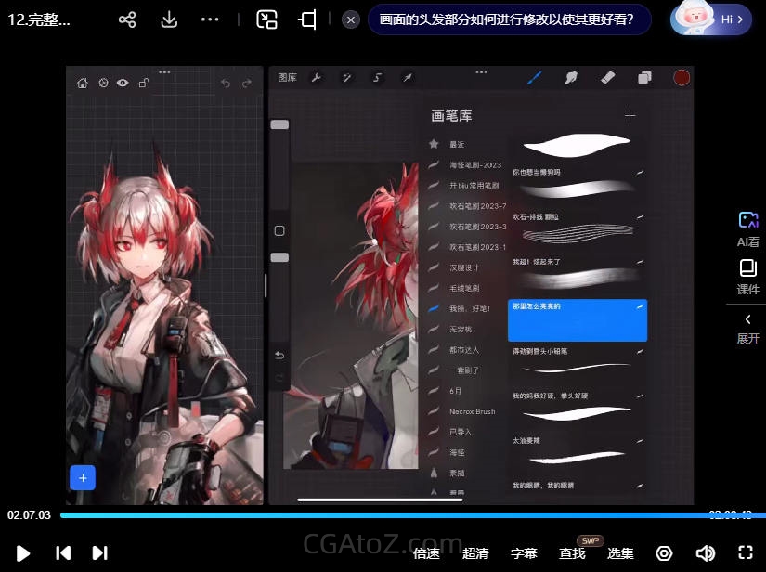766x572 pixels.
Task: Select the Smudge tool in Procreate toolbar
Action: click(571, 78)
